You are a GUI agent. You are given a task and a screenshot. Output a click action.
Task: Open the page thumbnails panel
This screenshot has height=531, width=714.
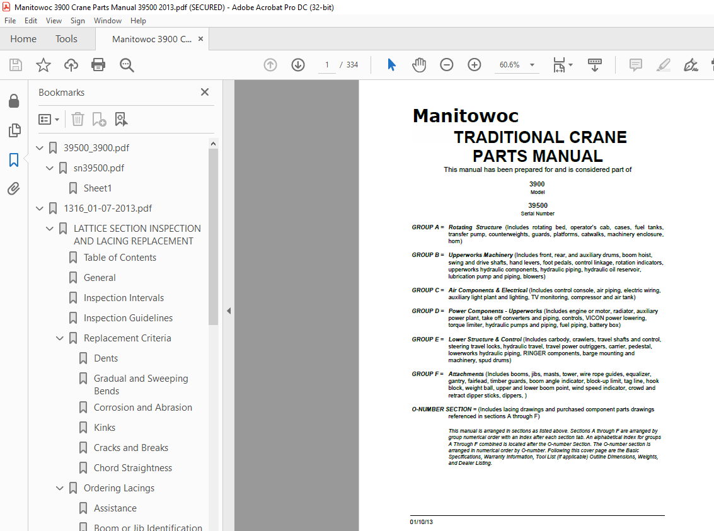coord(14,130)
